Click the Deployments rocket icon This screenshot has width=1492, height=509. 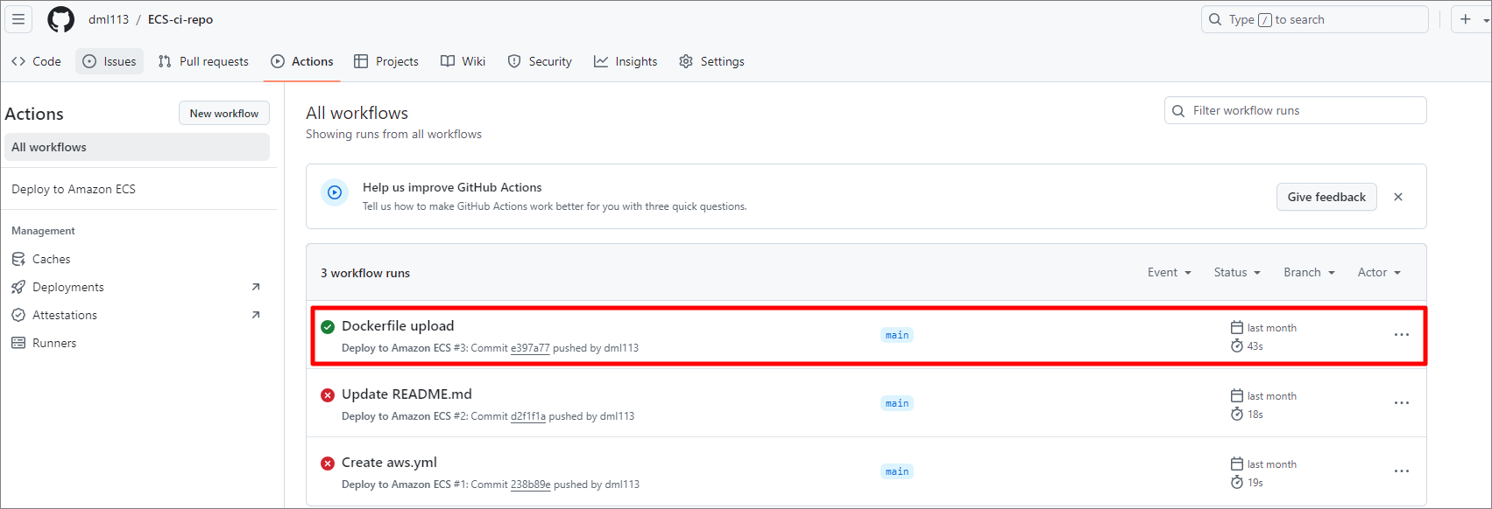[x=18, y=287]
